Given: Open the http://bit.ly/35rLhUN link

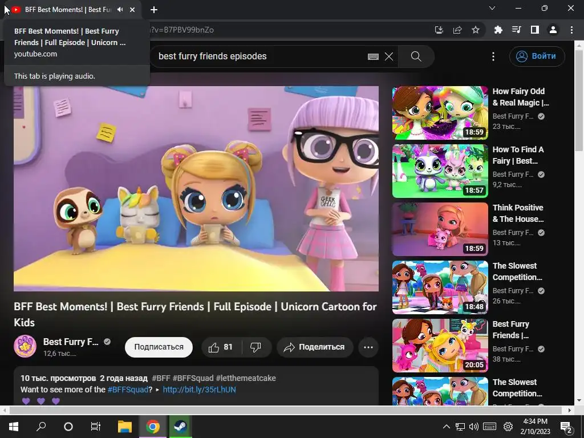Looking at the screenshot, I should pos(199,390).
